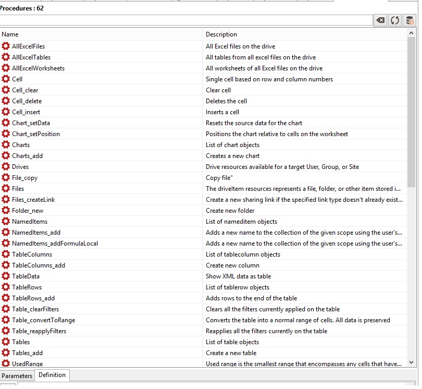Select the Files_createLink procedure
Screen dimensions: 422x389
coord(33,200)
